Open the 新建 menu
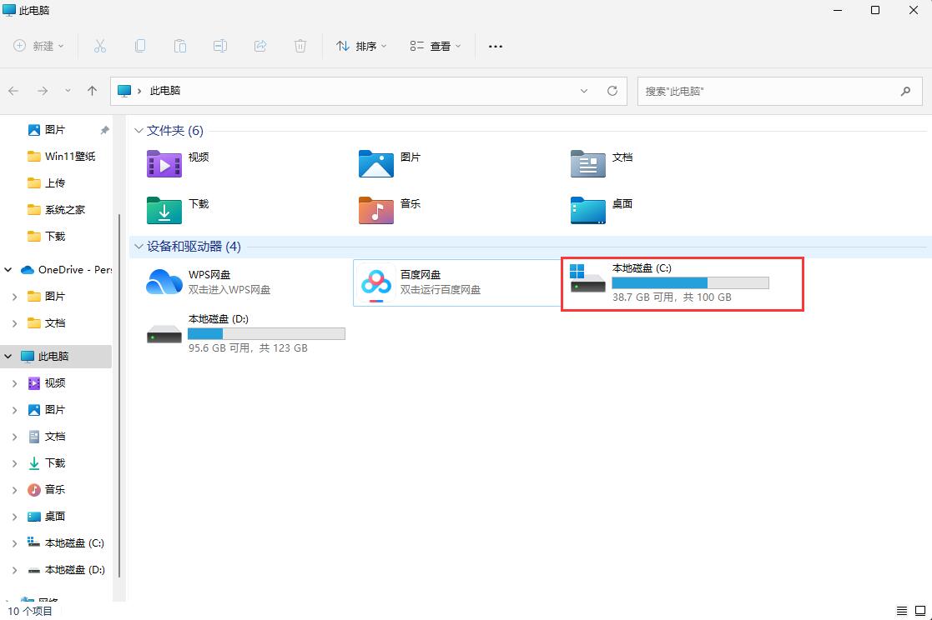This screenshot has width=932, height=620. pyautogui.click(x=38, y=46)
